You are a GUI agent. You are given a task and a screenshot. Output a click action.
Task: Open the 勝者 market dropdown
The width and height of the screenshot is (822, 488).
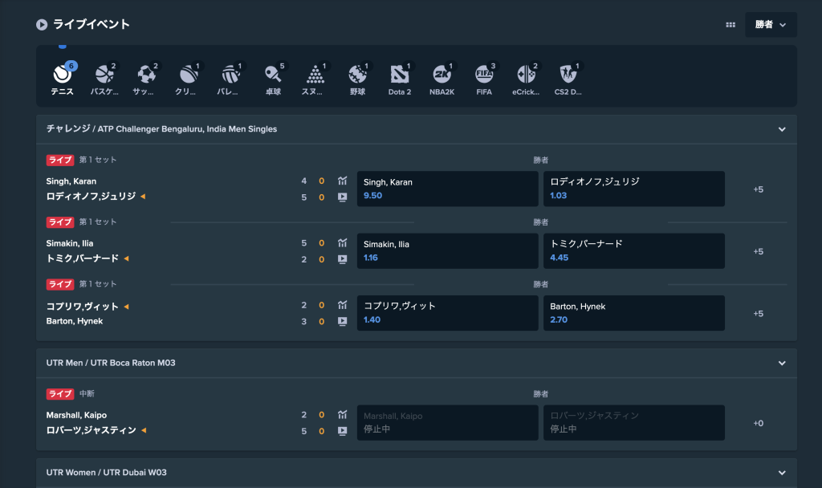pos(771,25)
